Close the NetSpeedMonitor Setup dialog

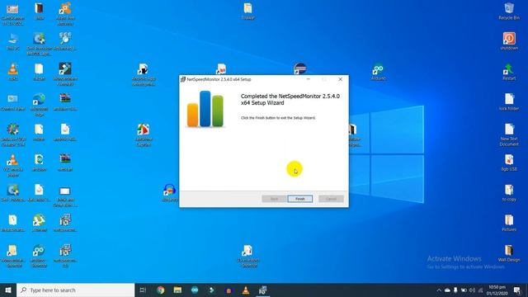pos(340,79)
